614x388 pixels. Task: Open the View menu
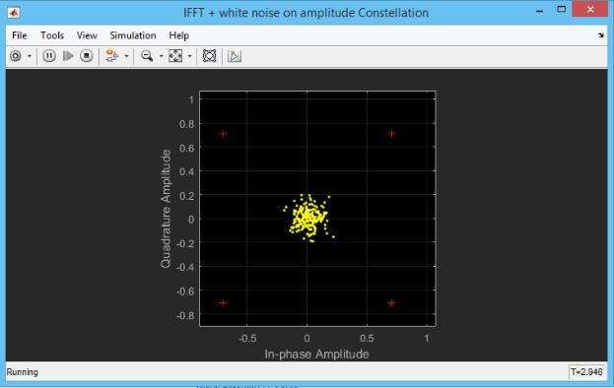(x=87, y=35)
